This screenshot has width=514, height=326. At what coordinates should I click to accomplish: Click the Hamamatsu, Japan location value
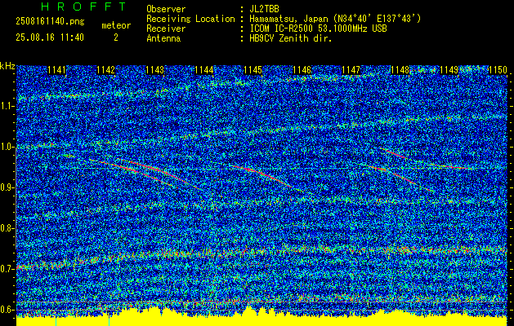[x=335, y=19]
